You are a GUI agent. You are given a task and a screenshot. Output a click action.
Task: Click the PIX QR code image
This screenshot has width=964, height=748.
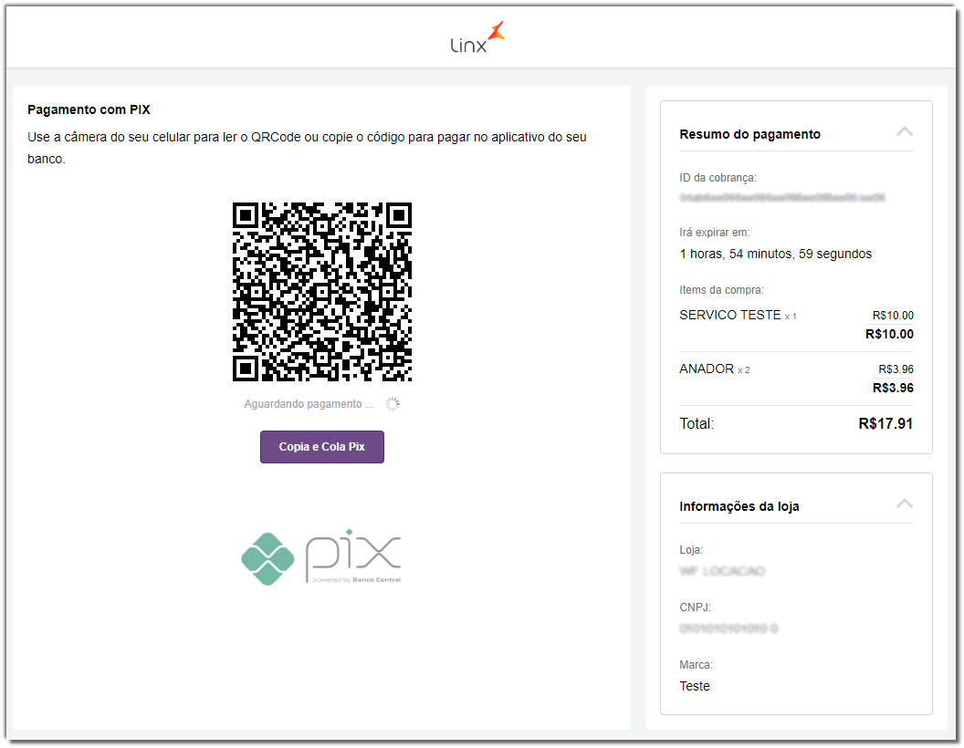tap(322, 292)
